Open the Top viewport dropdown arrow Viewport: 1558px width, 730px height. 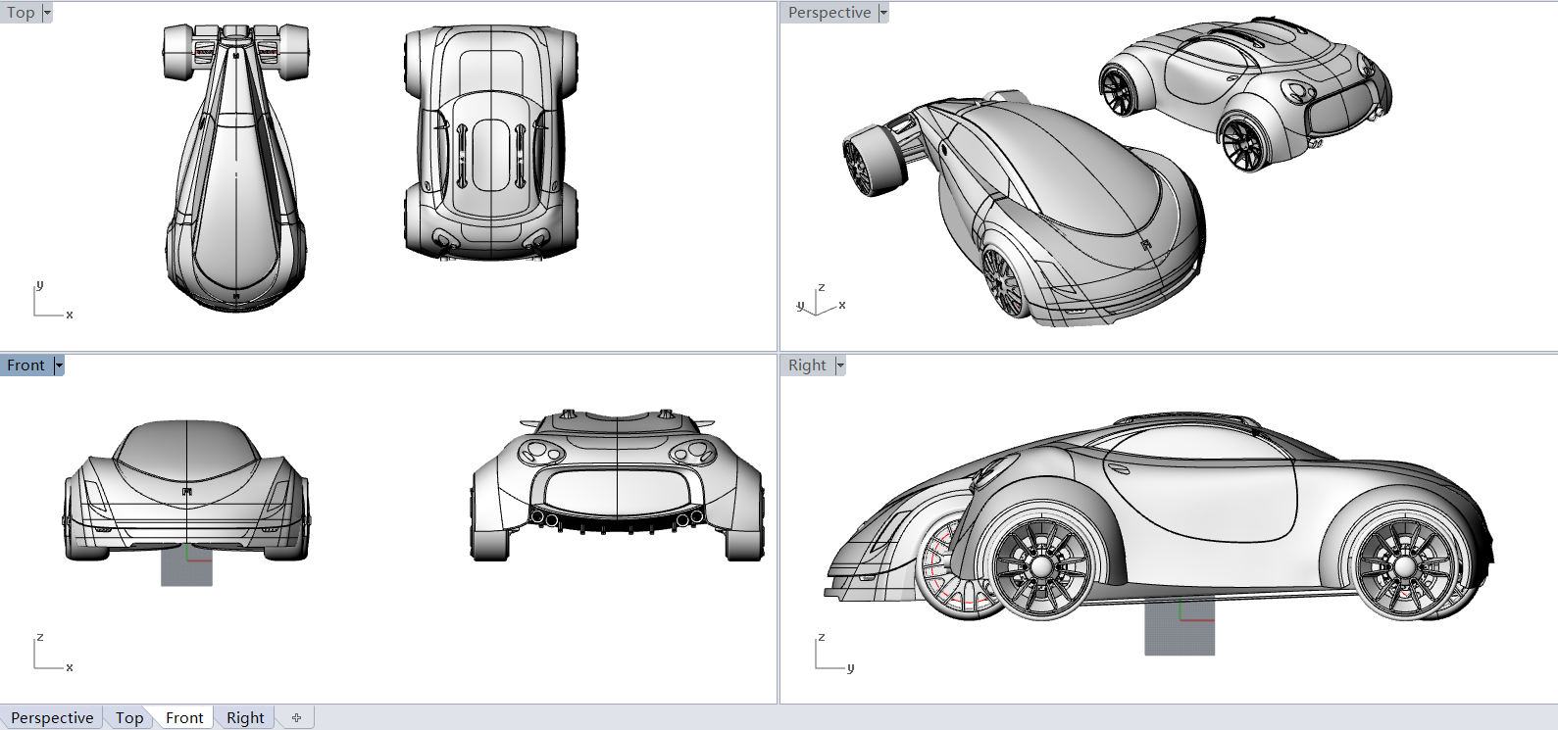click(x=47, y=13)
